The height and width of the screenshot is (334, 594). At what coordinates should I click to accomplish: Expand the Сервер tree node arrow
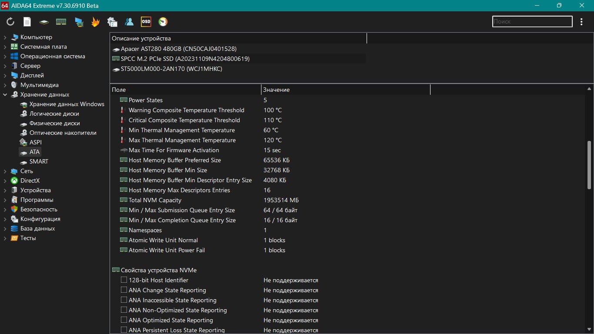[x=5, y=66]
